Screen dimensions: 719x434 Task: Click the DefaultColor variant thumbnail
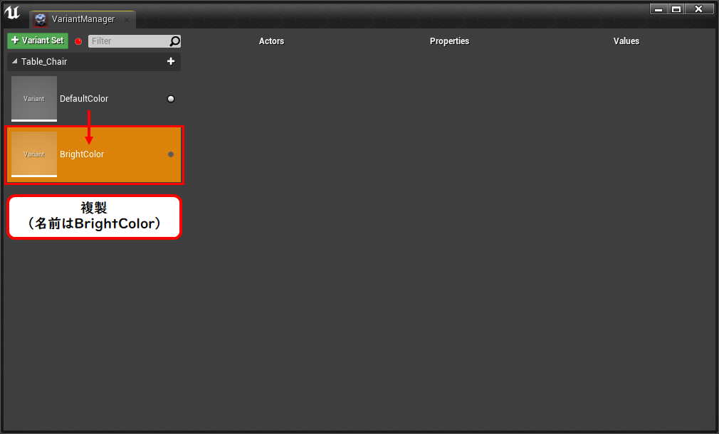coord(34,98)
